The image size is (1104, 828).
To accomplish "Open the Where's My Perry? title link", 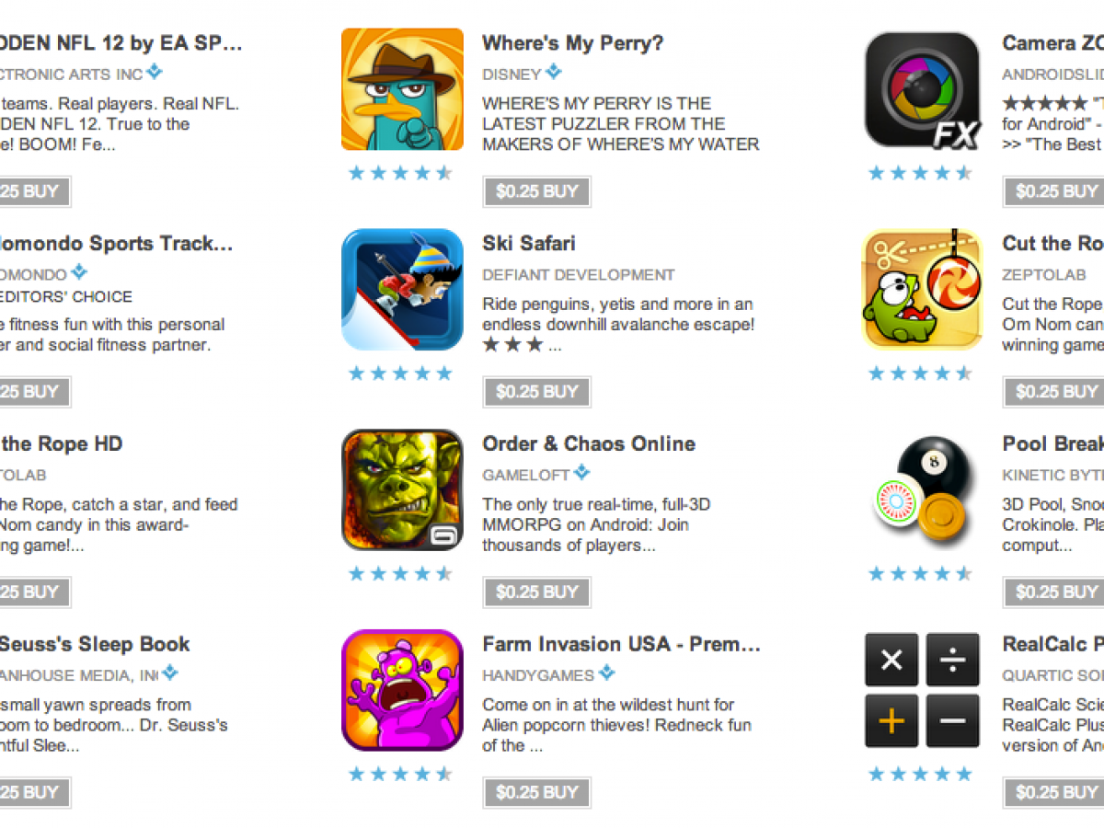I will pos(572,43).
